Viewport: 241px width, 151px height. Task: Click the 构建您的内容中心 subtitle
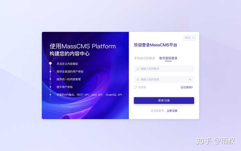point(70,54)
